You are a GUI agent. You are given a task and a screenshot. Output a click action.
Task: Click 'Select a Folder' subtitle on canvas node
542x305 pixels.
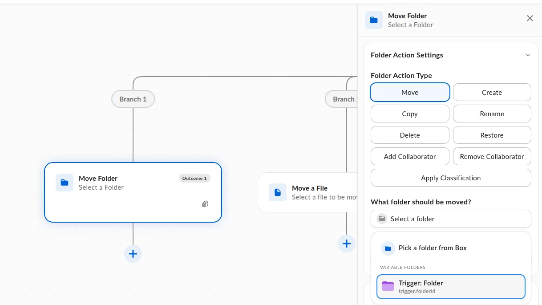click(x=101, y=187)
